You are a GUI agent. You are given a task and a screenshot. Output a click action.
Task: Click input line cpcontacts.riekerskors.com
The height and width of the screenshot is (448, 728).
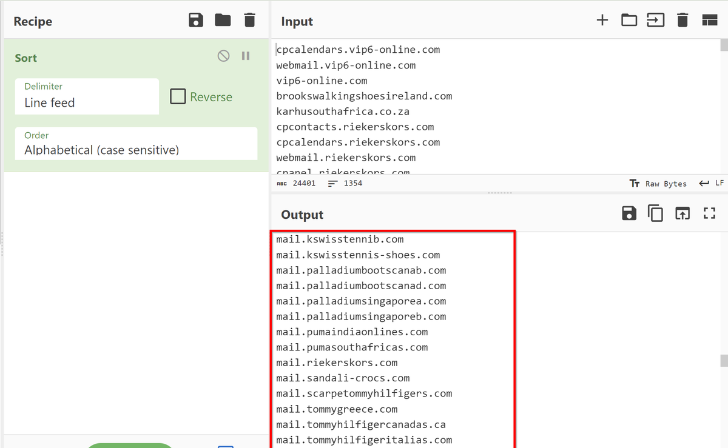click(355, 127)
